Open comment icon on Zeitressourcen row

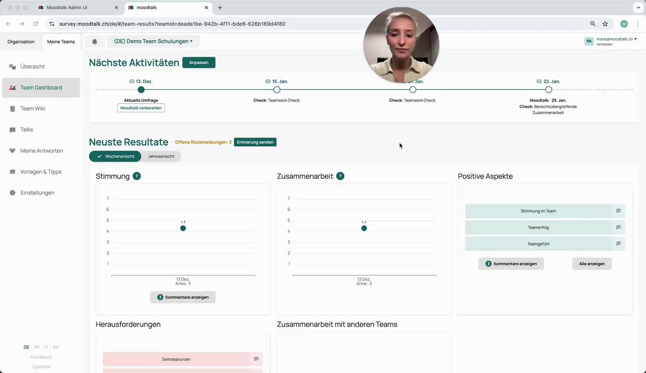coord(256,359)
